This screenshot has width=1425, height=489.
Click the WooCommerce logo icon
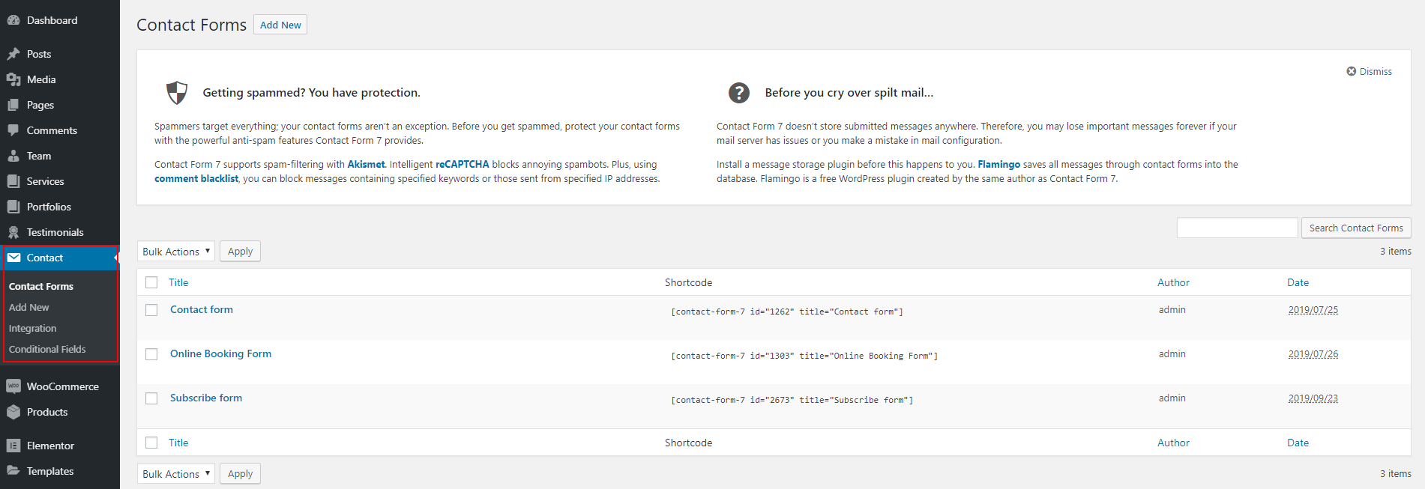(13, 386)
